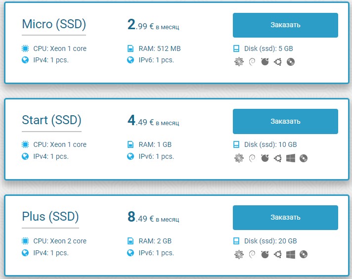Click the FreeBSD icon in Plus (SSD) plan
352x279 pixels.
tap(265, 254)
